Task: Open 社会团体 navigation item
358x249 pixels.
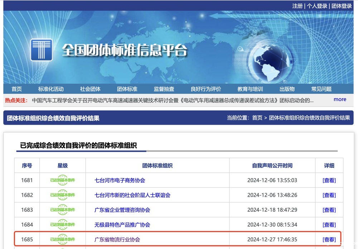Action: coord(90,89)
